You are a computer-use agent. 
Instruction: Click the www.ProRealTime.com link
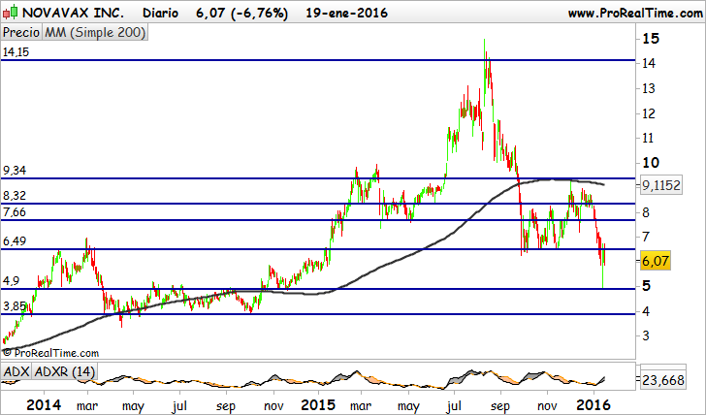(635, 13)
